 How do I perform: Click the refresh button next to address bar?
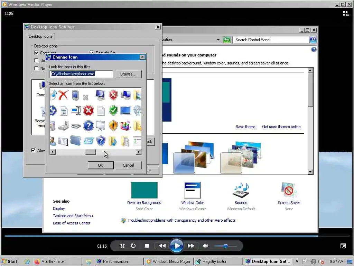click(x=227, y=40)
